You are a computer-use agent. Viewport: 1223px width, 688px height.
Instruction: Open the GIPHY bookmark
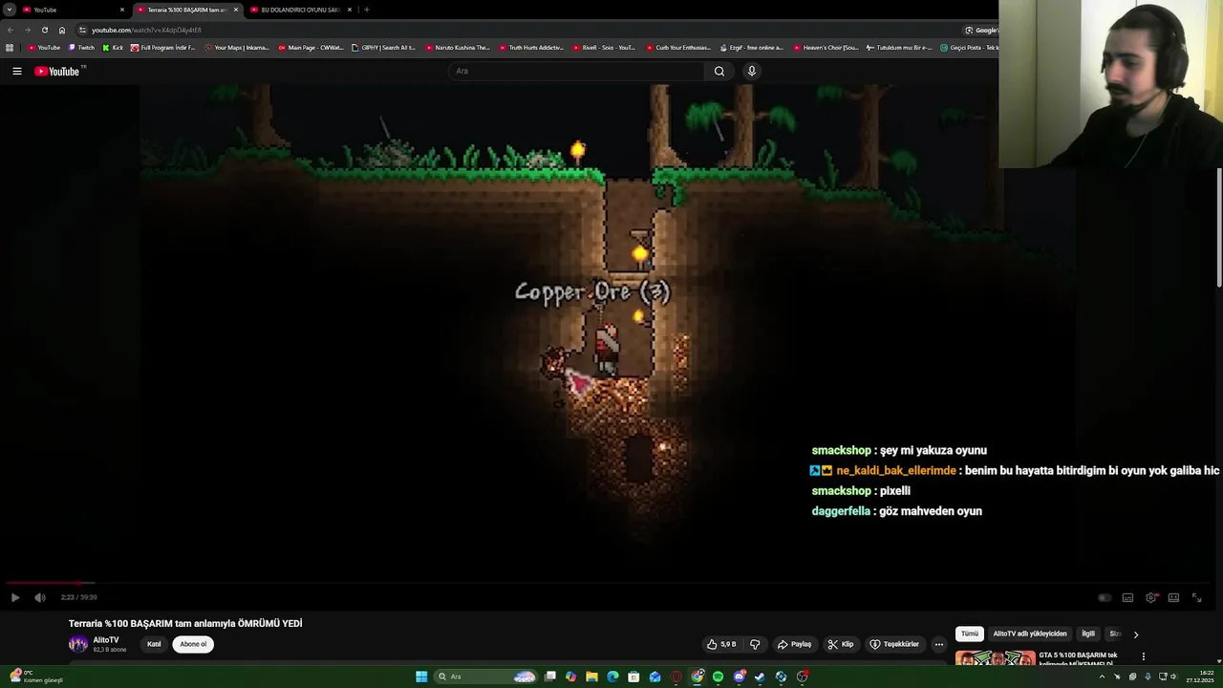point(383,47)
